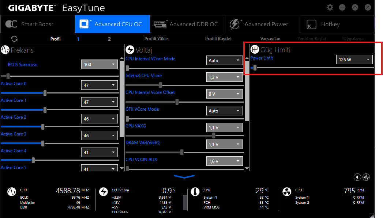Screen dimensions: 383x218
Task: Click the CPU VAXG slider handle
Action: click(214, 135)
